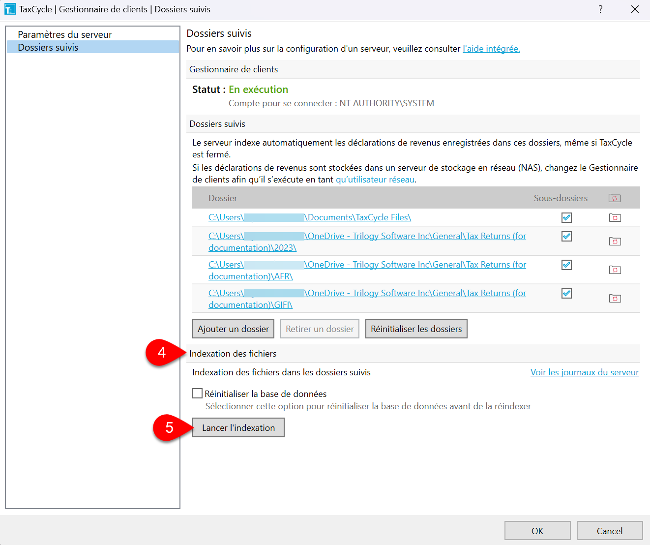Open the Tax Returns 2023 folder link
The height and width of the screenshot is (545, 650).
click(x=367, y=242)
